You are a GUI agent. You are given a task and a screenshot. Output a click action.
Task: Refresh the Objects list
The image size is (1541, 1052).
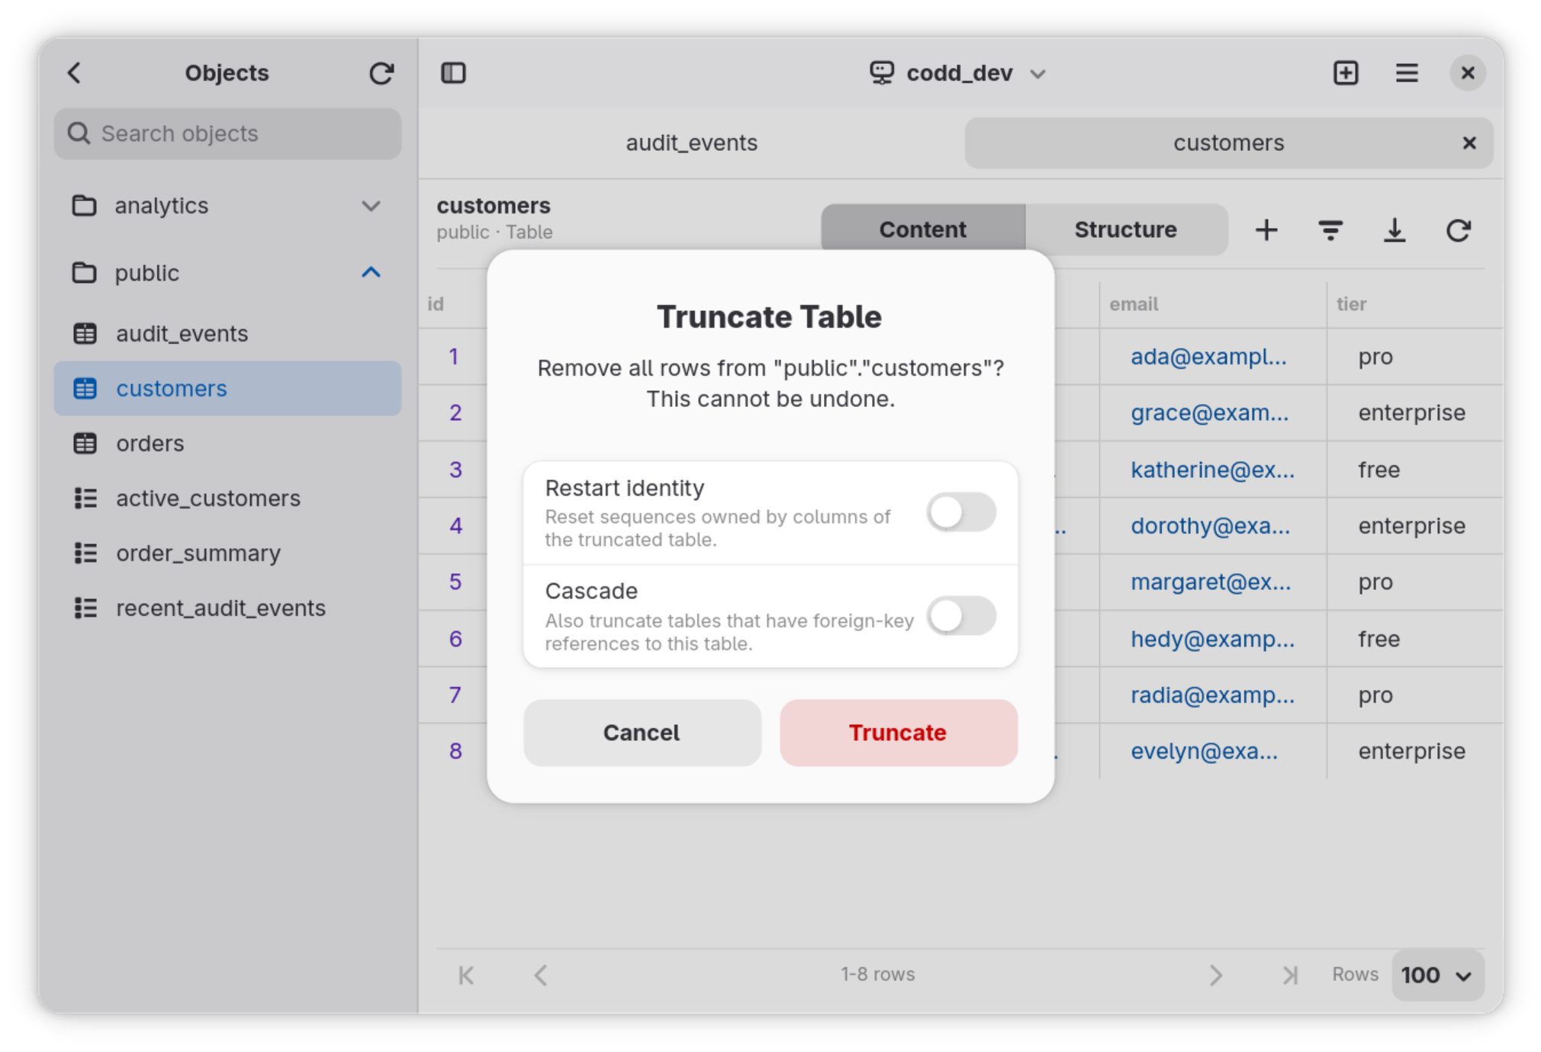tap(381, 73)
